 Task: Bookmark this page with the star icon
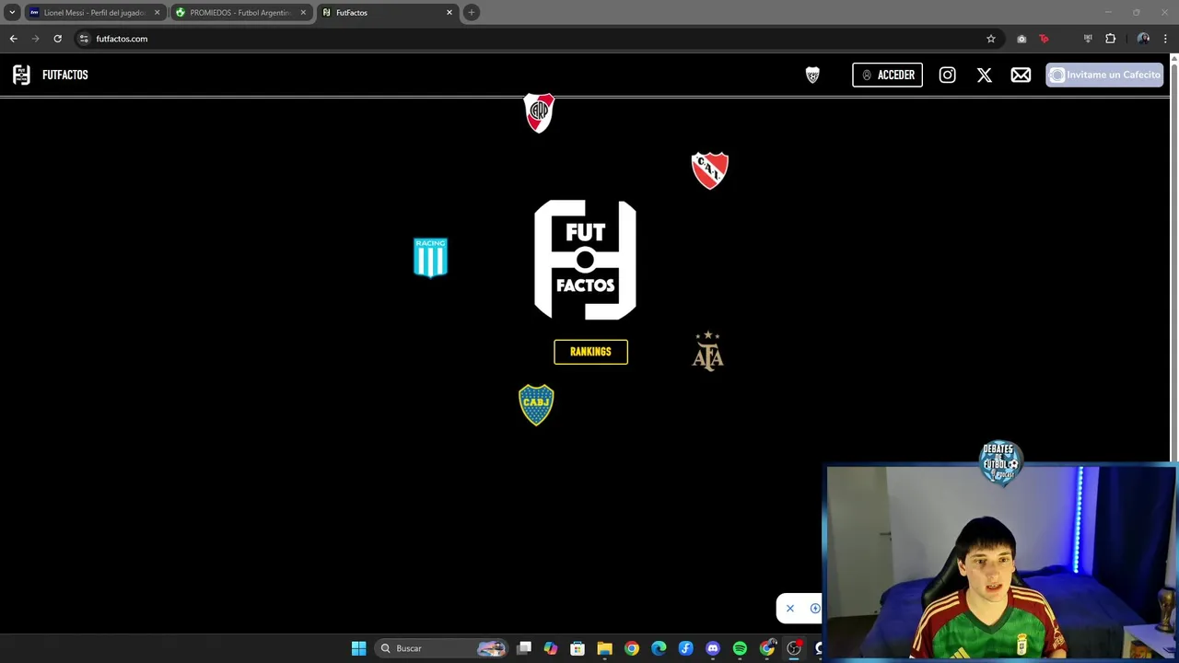[991, 39]
